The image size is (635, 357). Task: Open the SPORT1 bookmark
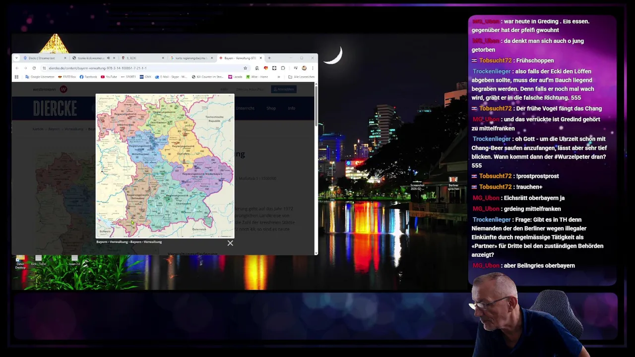128,77
